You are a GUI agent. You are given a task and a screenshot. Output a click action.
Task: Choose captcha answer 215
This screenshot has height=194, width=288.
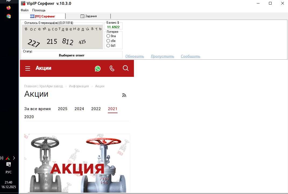point(52,42)
